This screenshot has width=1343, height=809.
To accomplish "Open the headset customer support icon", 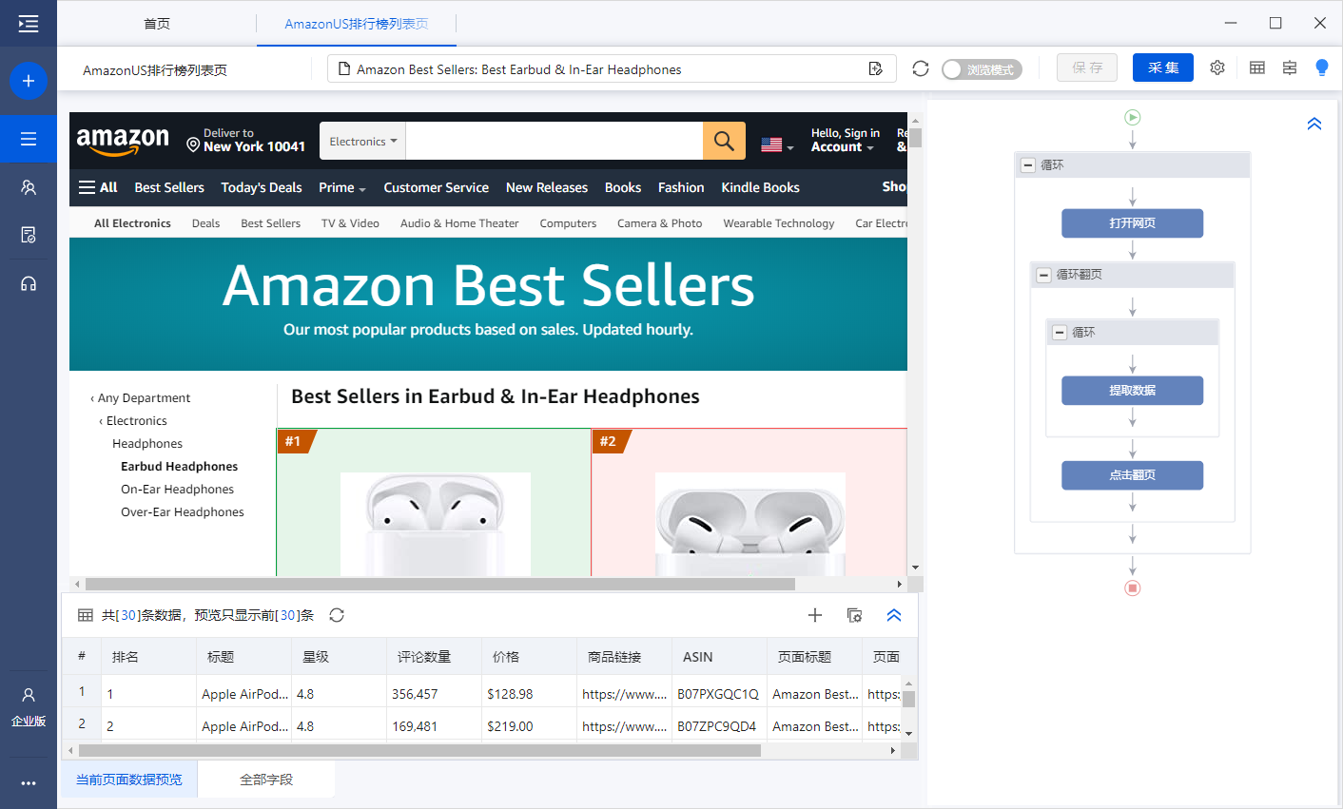I will 29,283.
